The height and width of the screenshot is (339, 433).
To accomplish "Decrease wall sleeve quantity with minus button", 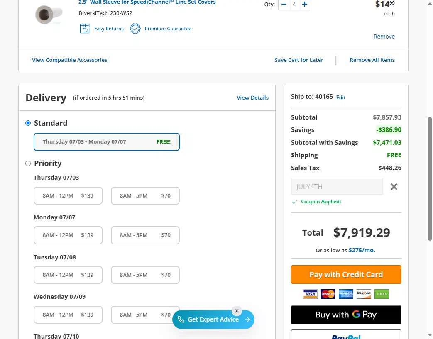I will [x=284, y=5].
